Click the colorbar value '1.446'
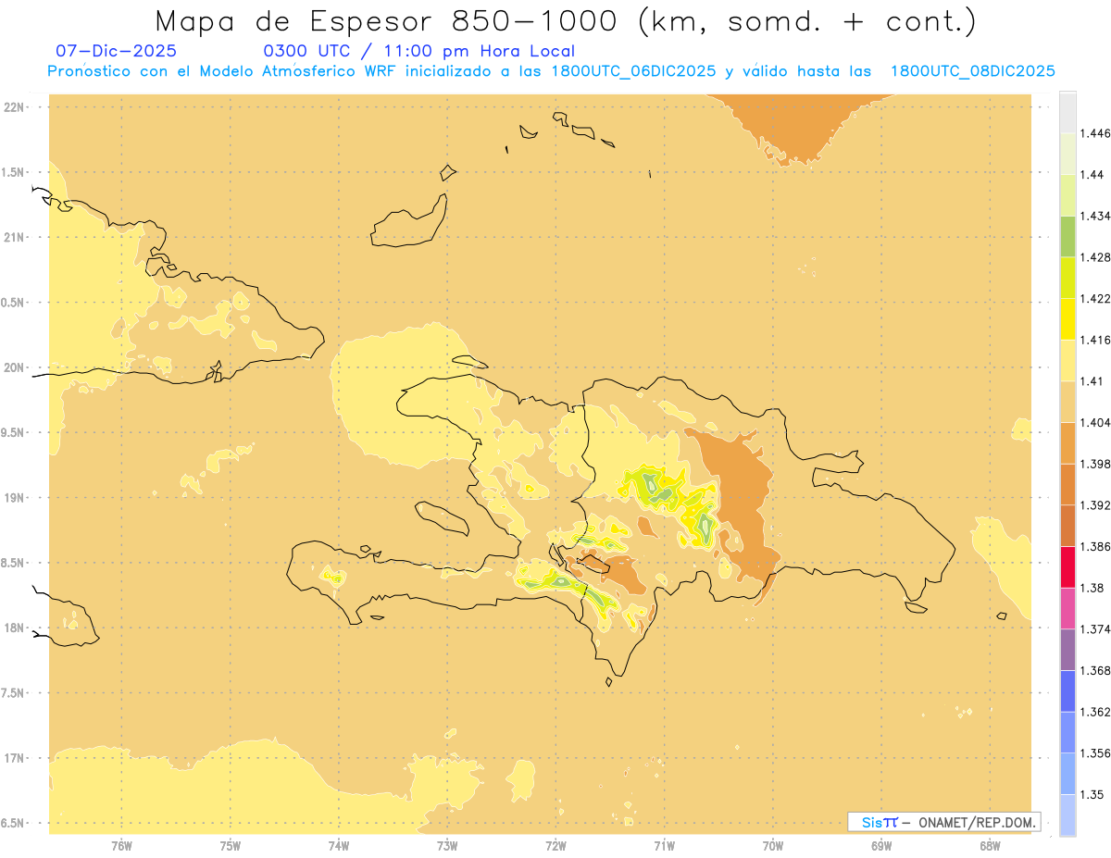Viewport: 1111px width, 858px height. click(1094, 133)
